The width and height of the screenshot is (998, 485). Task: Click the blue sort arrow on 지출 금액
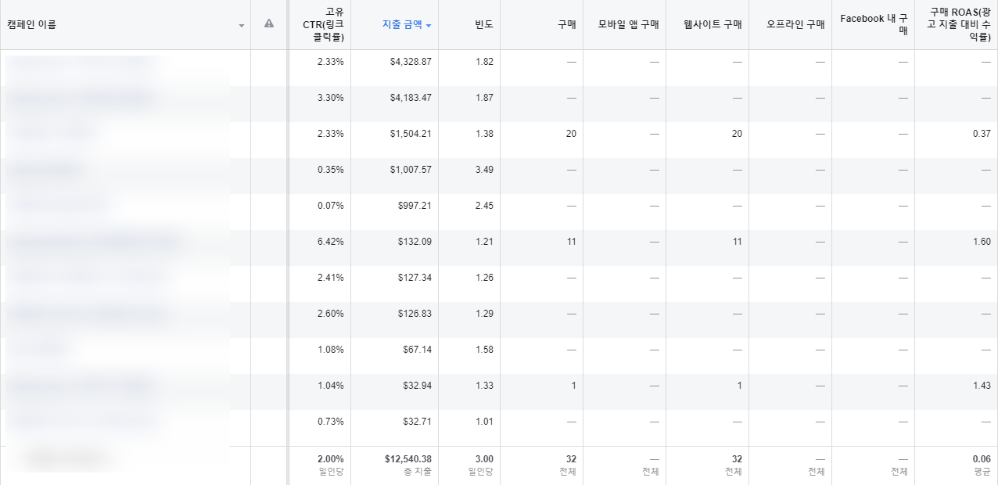tap(428, 23)
